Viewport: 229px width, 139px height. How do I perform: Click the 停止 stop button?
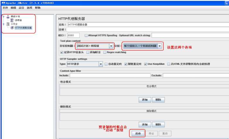pyautogui.click(x=151, y=133)
